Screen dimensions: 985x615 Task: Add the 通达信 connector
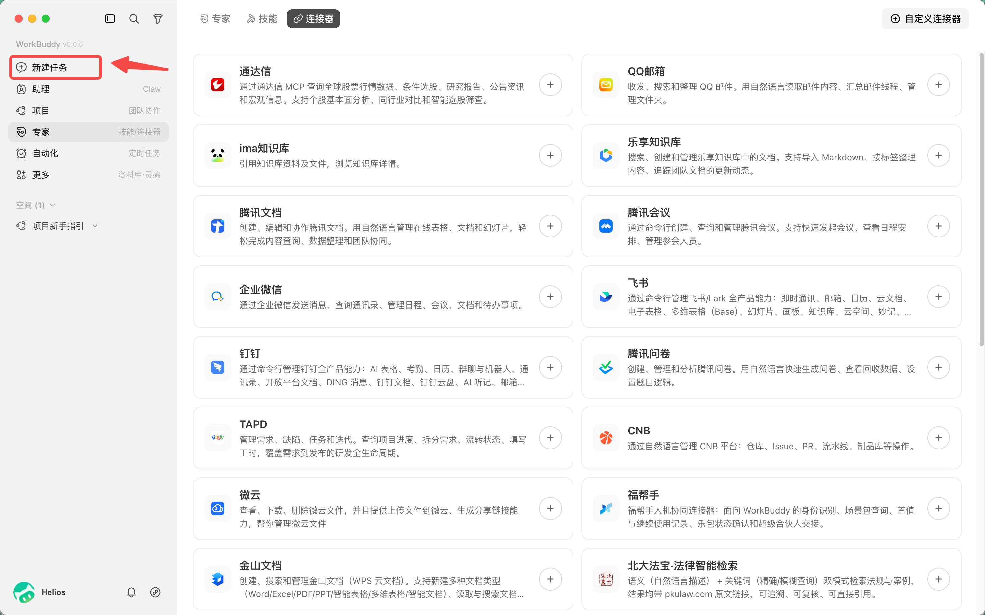coord(550,85)
